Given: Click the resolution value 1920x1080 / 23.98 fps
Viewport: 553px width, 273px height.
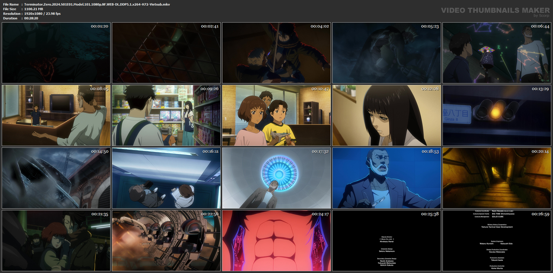Looking at the screenshot, I should 42,13.
